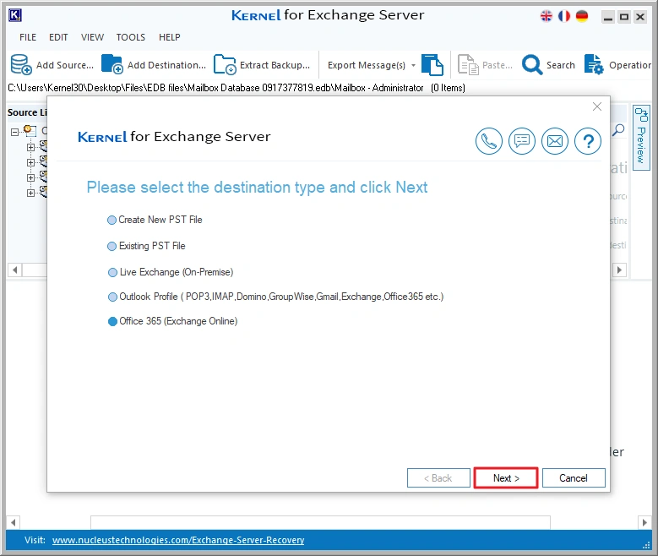The image size is (658, 556).
Task: Click the bottom horizontal scrollbar track
Action: point(320,522)
